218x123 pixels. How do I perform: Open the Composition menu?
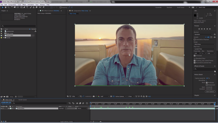coord(12,5)
